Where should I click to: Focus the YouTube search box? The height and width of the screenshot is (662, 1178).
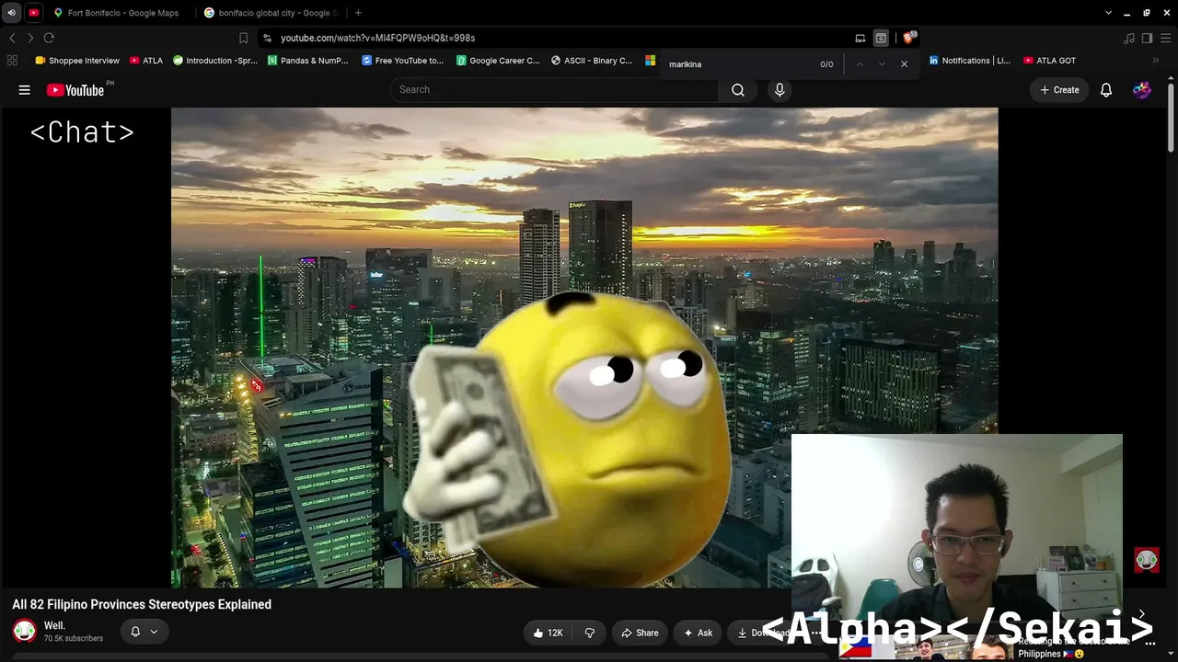555,90
